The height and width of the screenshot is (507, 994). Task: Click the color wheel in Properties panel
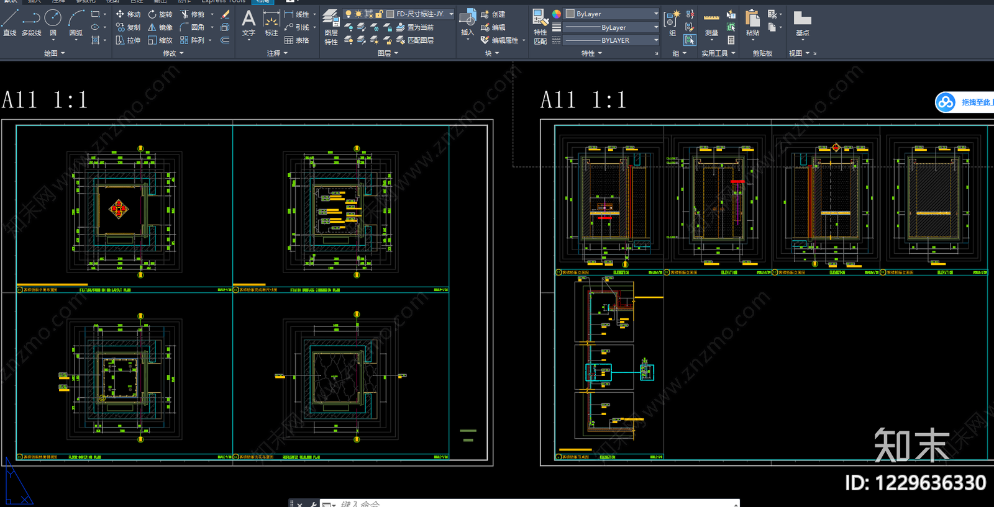pyautogui.click(x=557, y=14)
